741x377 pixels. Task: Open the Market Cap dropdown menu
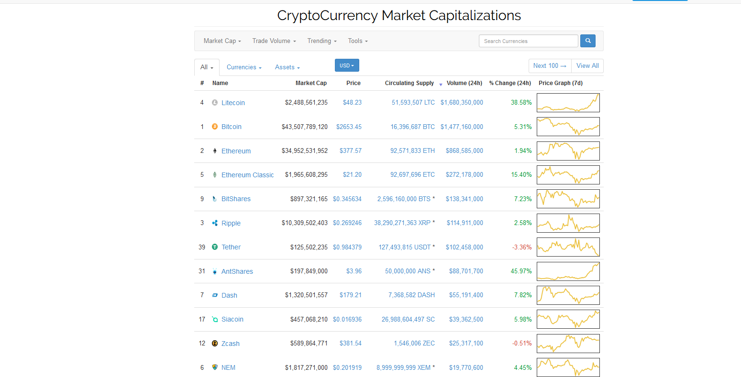(222, 41)
